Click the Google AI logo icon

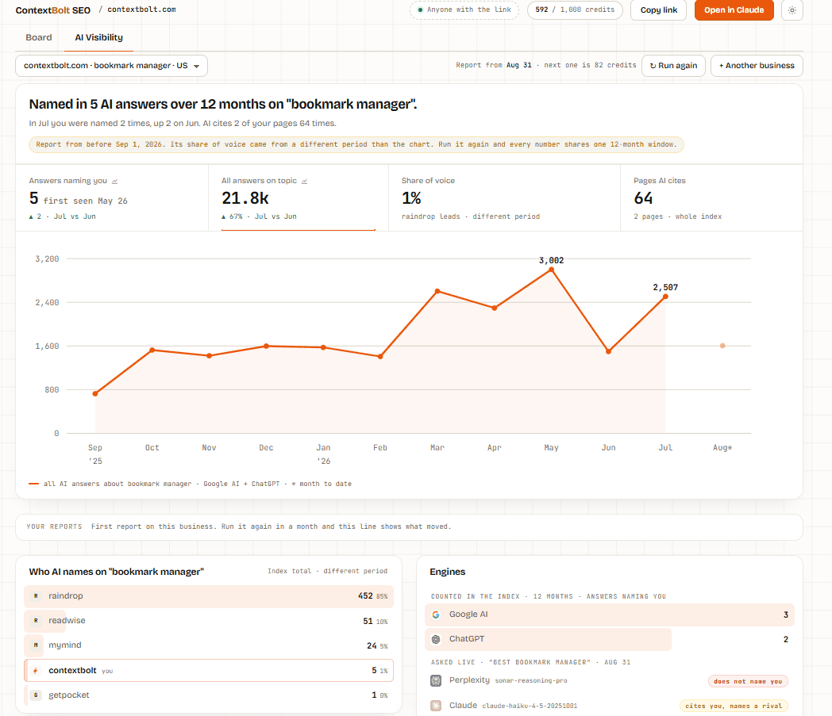tap(436, 615)
